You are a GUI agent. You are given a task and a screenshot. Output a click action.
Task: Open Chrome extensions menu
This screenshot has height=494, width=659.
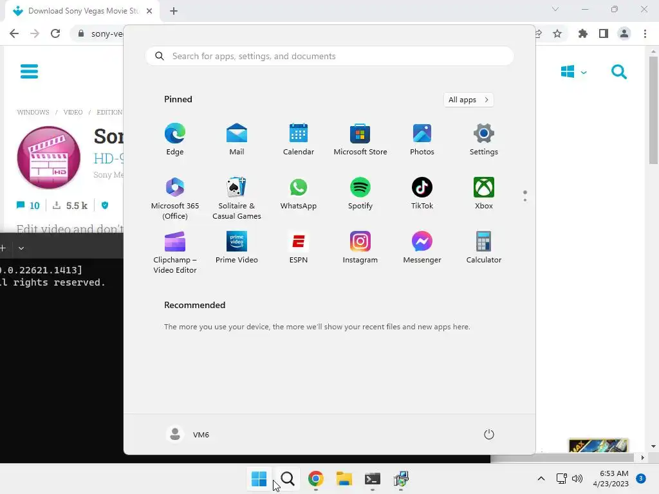[x=583, y=33]
